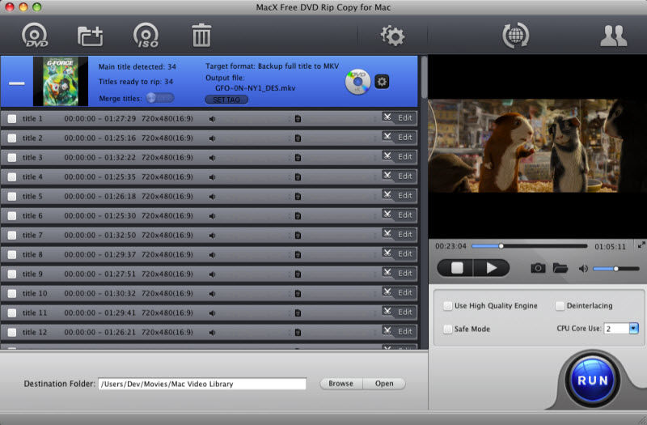Adjust the player volume slider
The image size is (647, 425).
(616, 269)
